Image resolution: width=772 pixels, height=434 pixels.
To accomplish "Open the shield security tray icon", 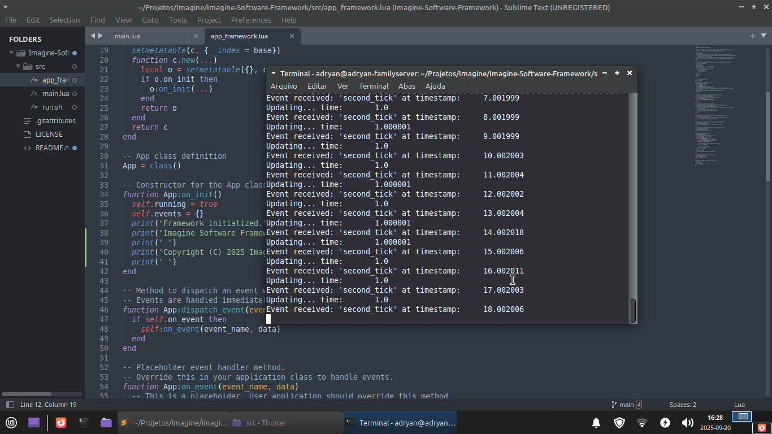I will pos(619,423).
